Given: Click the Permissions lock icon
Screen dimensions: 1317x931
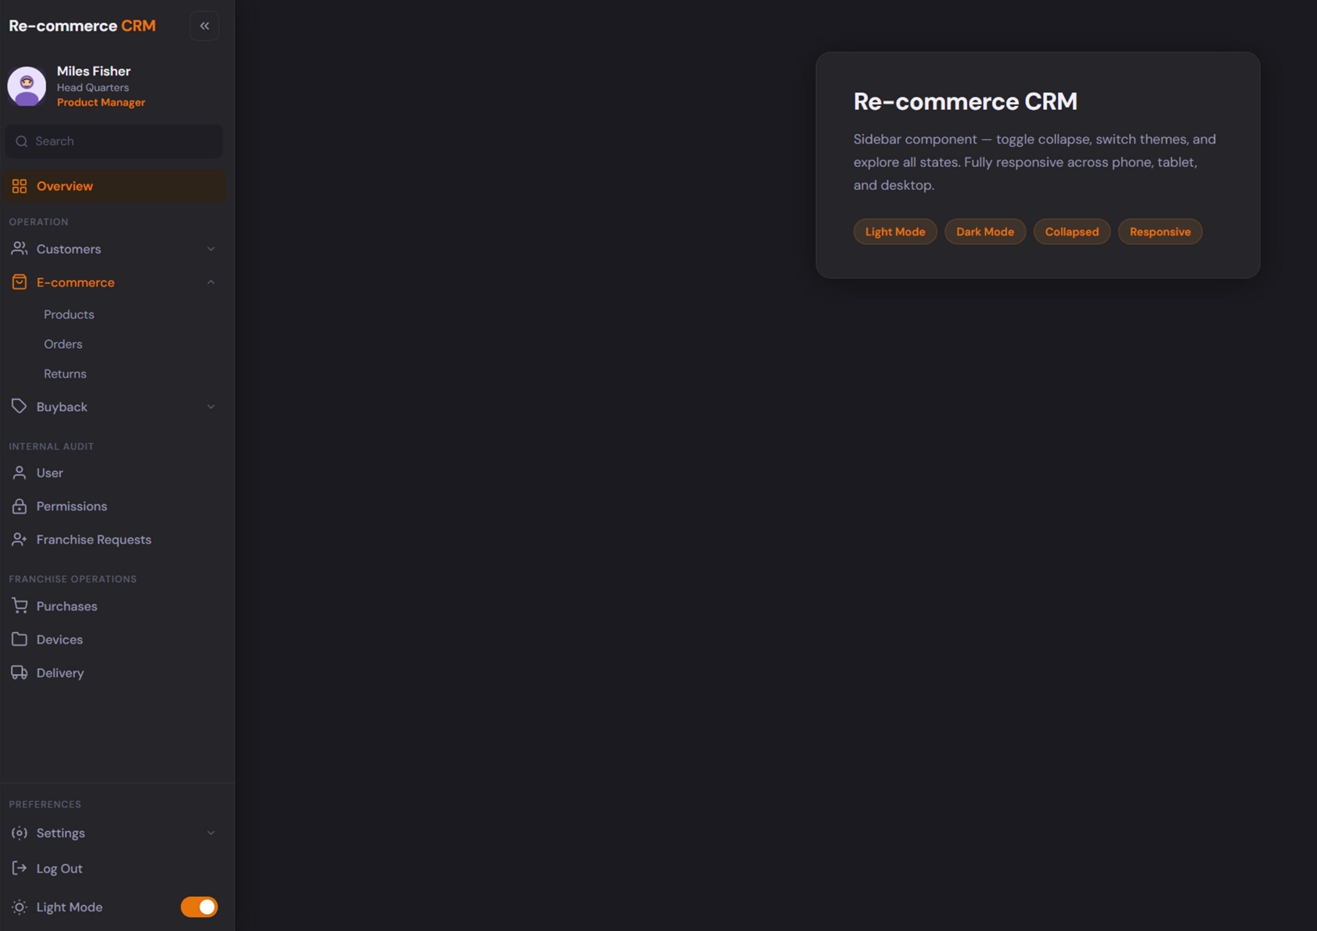Looking at the screenshot, I should pos(19,506).
